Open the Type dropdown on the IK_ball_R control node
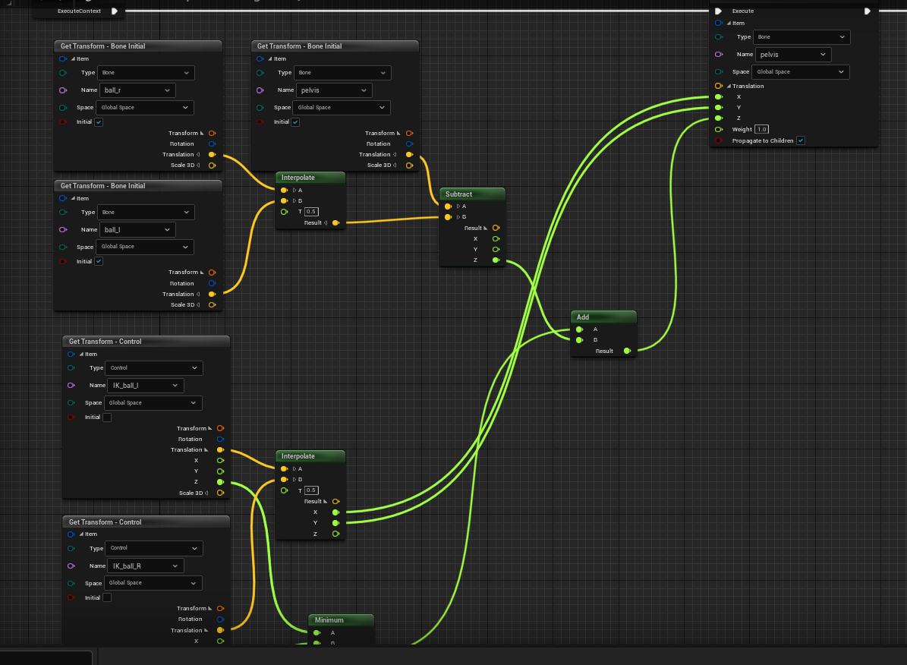The image size is (907, 665). click(153, 548)
